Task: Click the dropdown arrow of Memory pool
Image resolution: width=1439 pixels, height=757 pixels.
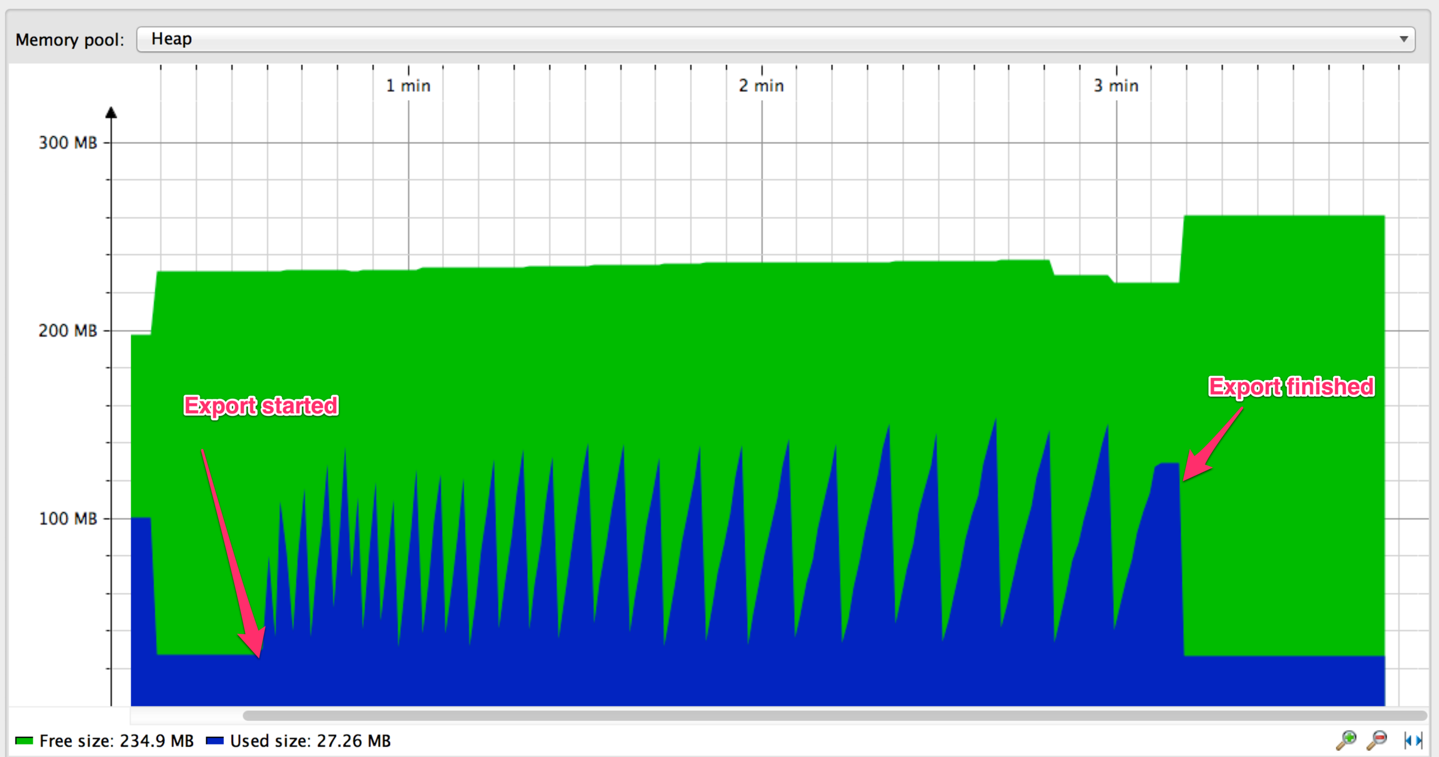Action: [x=1404, y=39]
